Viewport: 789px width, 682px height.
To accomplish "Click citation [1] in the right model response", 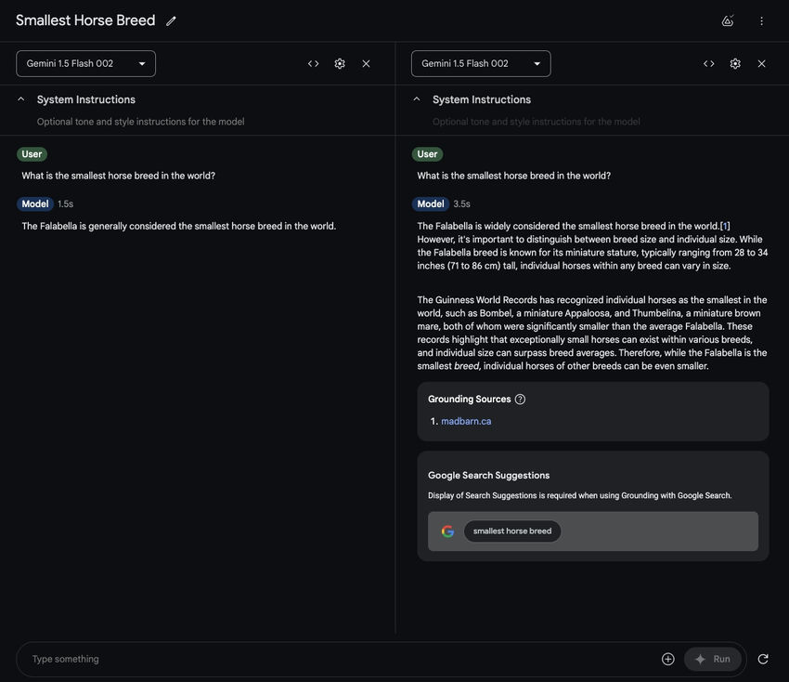I will point(725,226).
